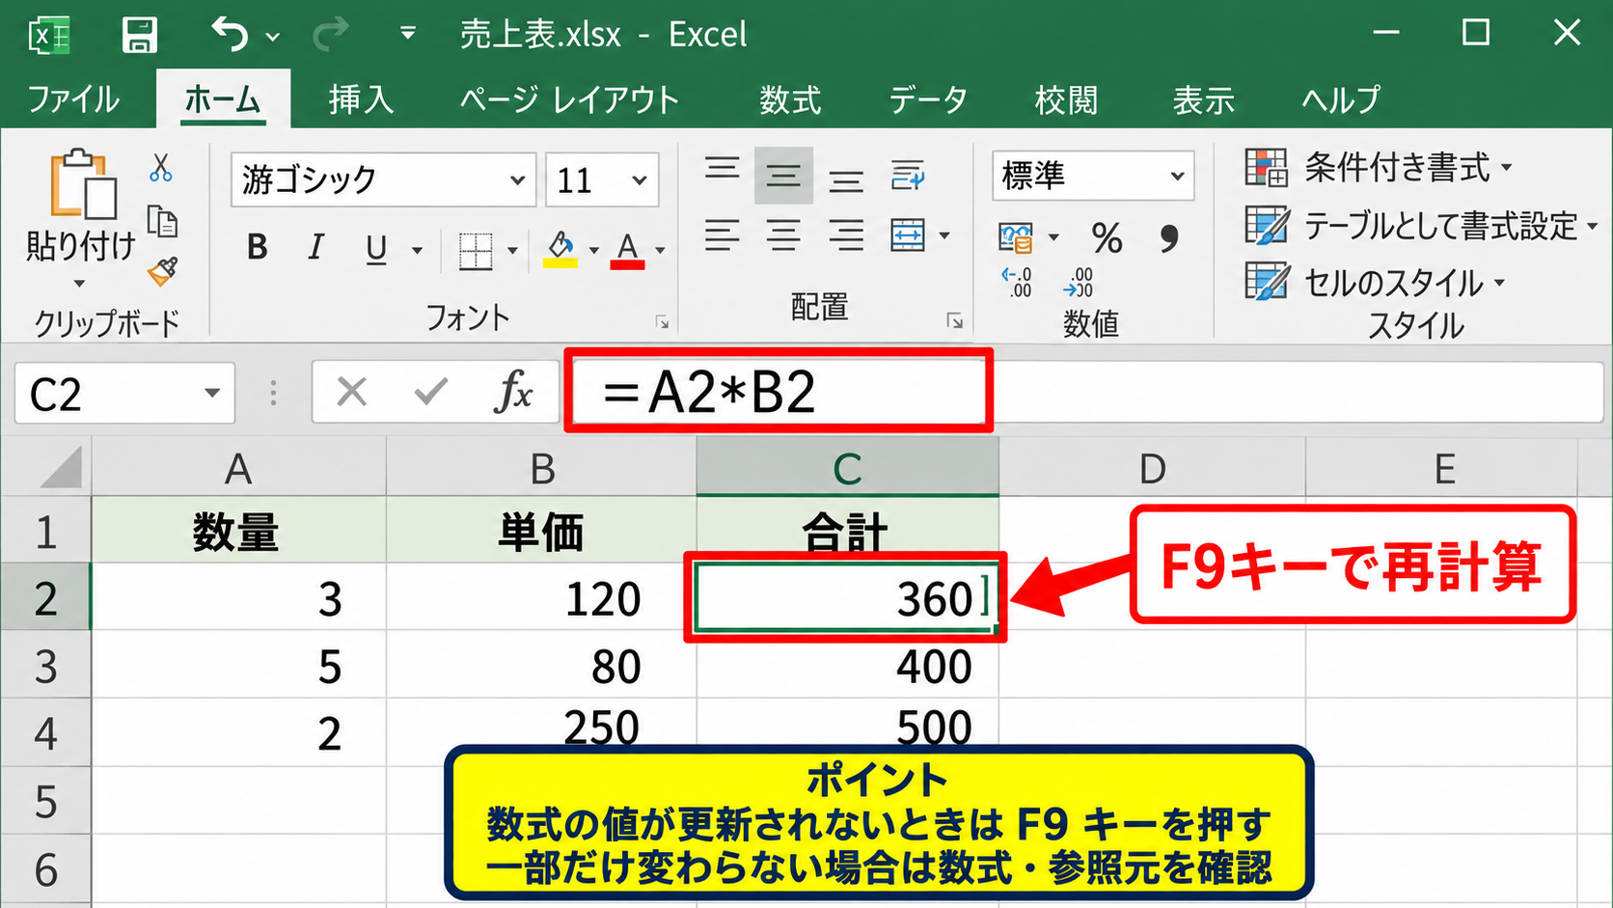Cut selection with the scissors icon
Viewport: 1613px width, 908px height.
[161, 168]
